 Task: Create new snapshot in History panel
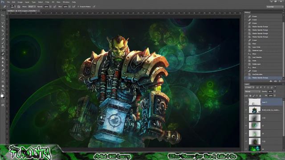tap(275, 81)
